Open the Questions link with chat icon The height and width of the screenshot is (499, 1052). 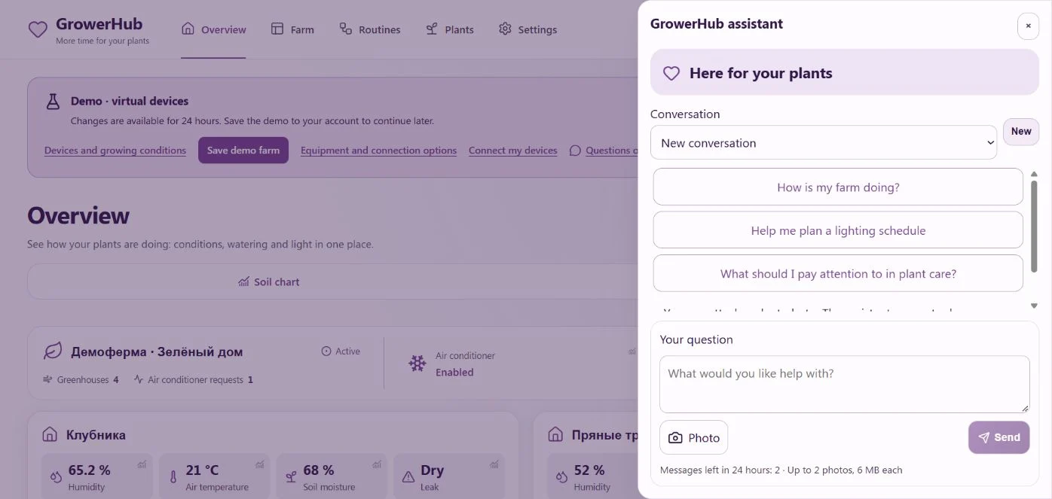point(604,151)
